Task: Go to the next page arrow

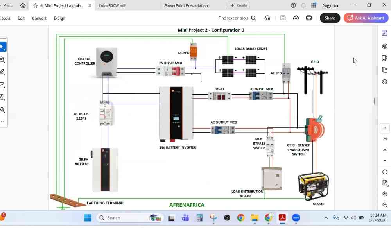Action: (385, 161)
